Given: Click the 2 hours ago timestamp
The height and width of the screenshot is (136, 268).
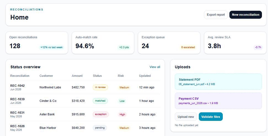Looking at the screenshot, I should (147, 114).
